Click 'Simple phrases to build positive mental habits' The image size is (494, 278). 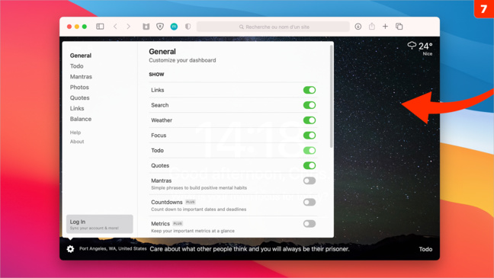tap(199, 188)
